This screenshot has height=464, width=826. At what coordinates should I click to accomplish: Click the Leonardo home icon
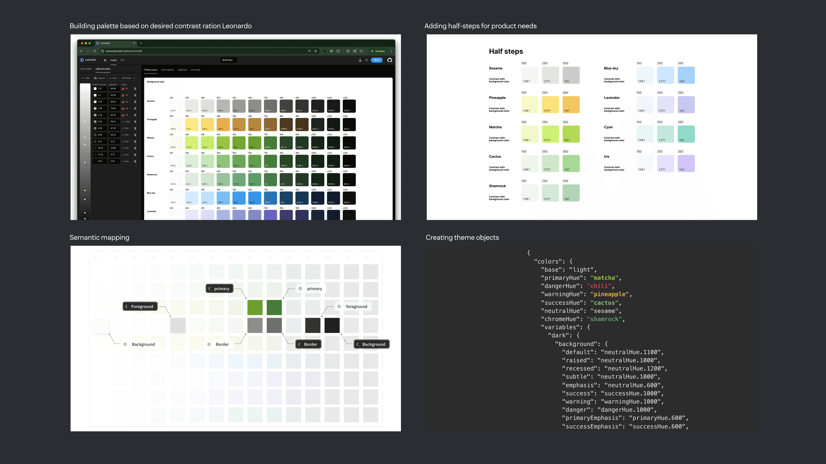(x=105, y=60)
